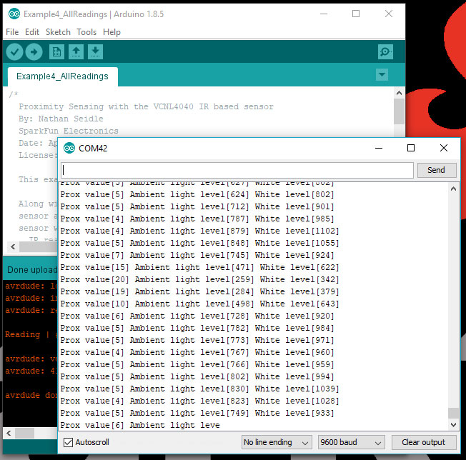Click code editor horizontal scroll left arrow

(x=13, y=246)
